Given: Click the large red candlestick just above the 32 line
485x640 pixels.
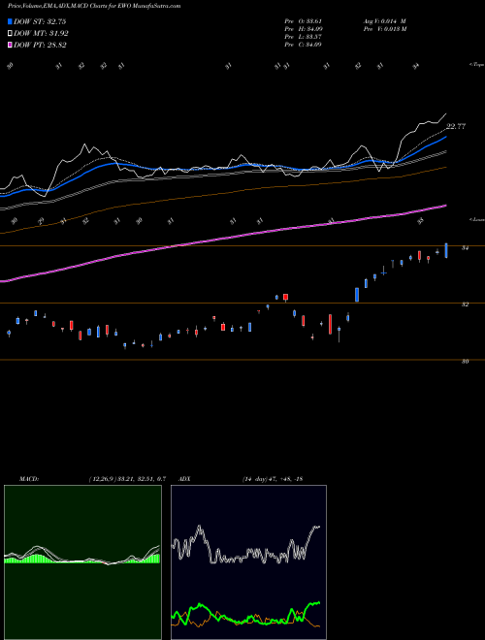Looking at the screenshot, I should click(286, 297).
